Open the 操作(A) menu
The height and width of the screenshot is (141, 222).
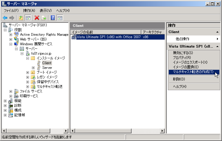coord(29,11)
